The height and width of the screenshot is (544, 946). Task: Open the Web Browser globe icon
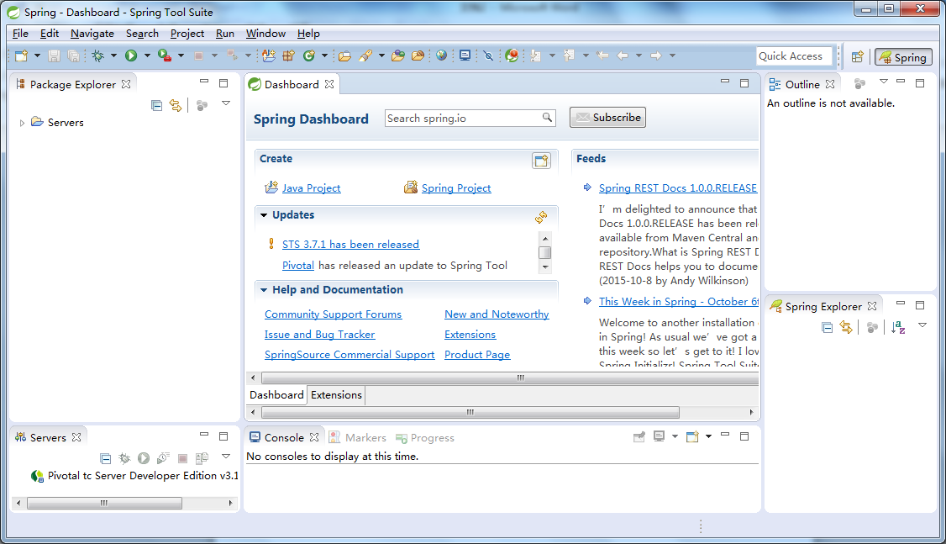442,55
